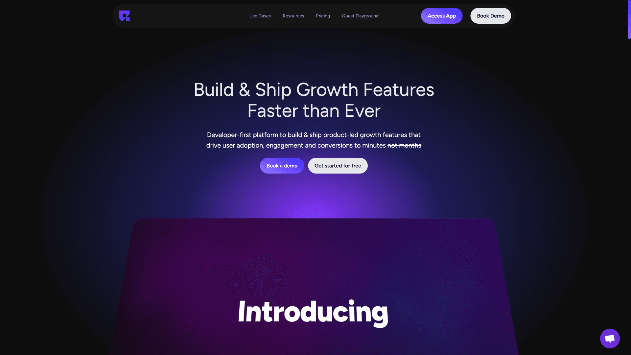631x355 pixels.
Task: Click the Pricing nav icon
Action: [323, 15]
